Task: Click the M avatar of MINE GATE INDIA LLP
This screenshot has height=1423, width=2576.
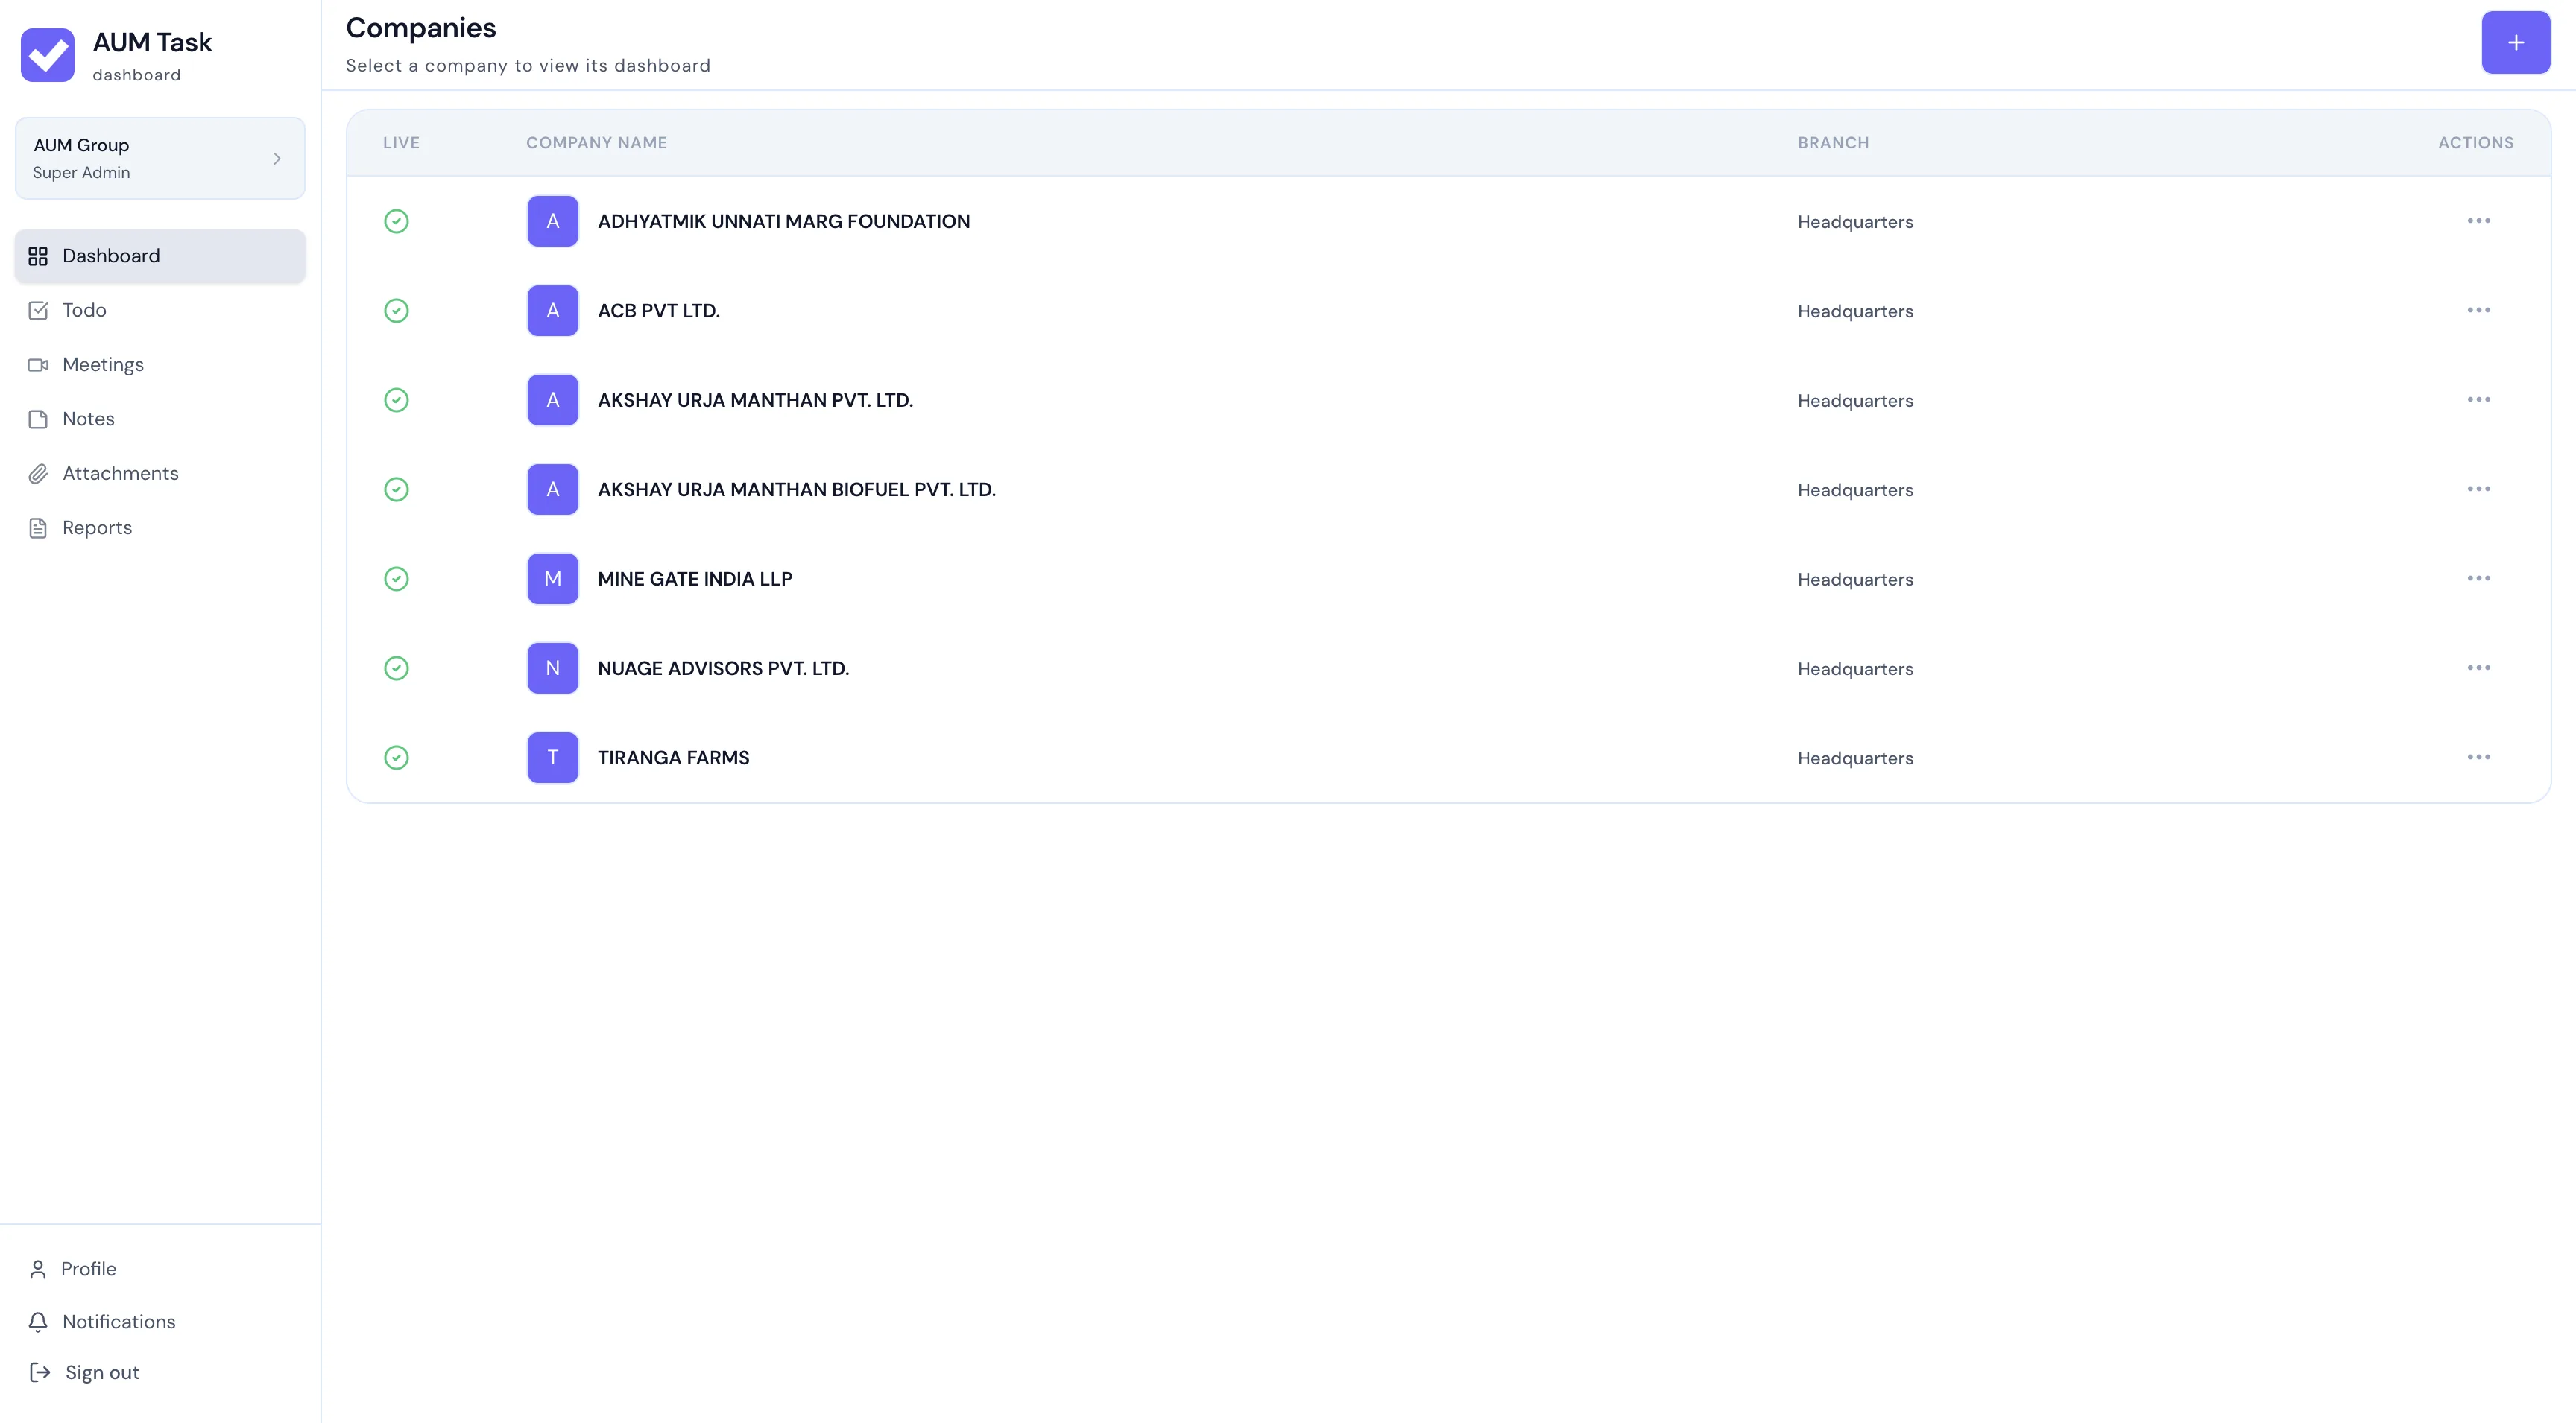Action: pos(553,580)
